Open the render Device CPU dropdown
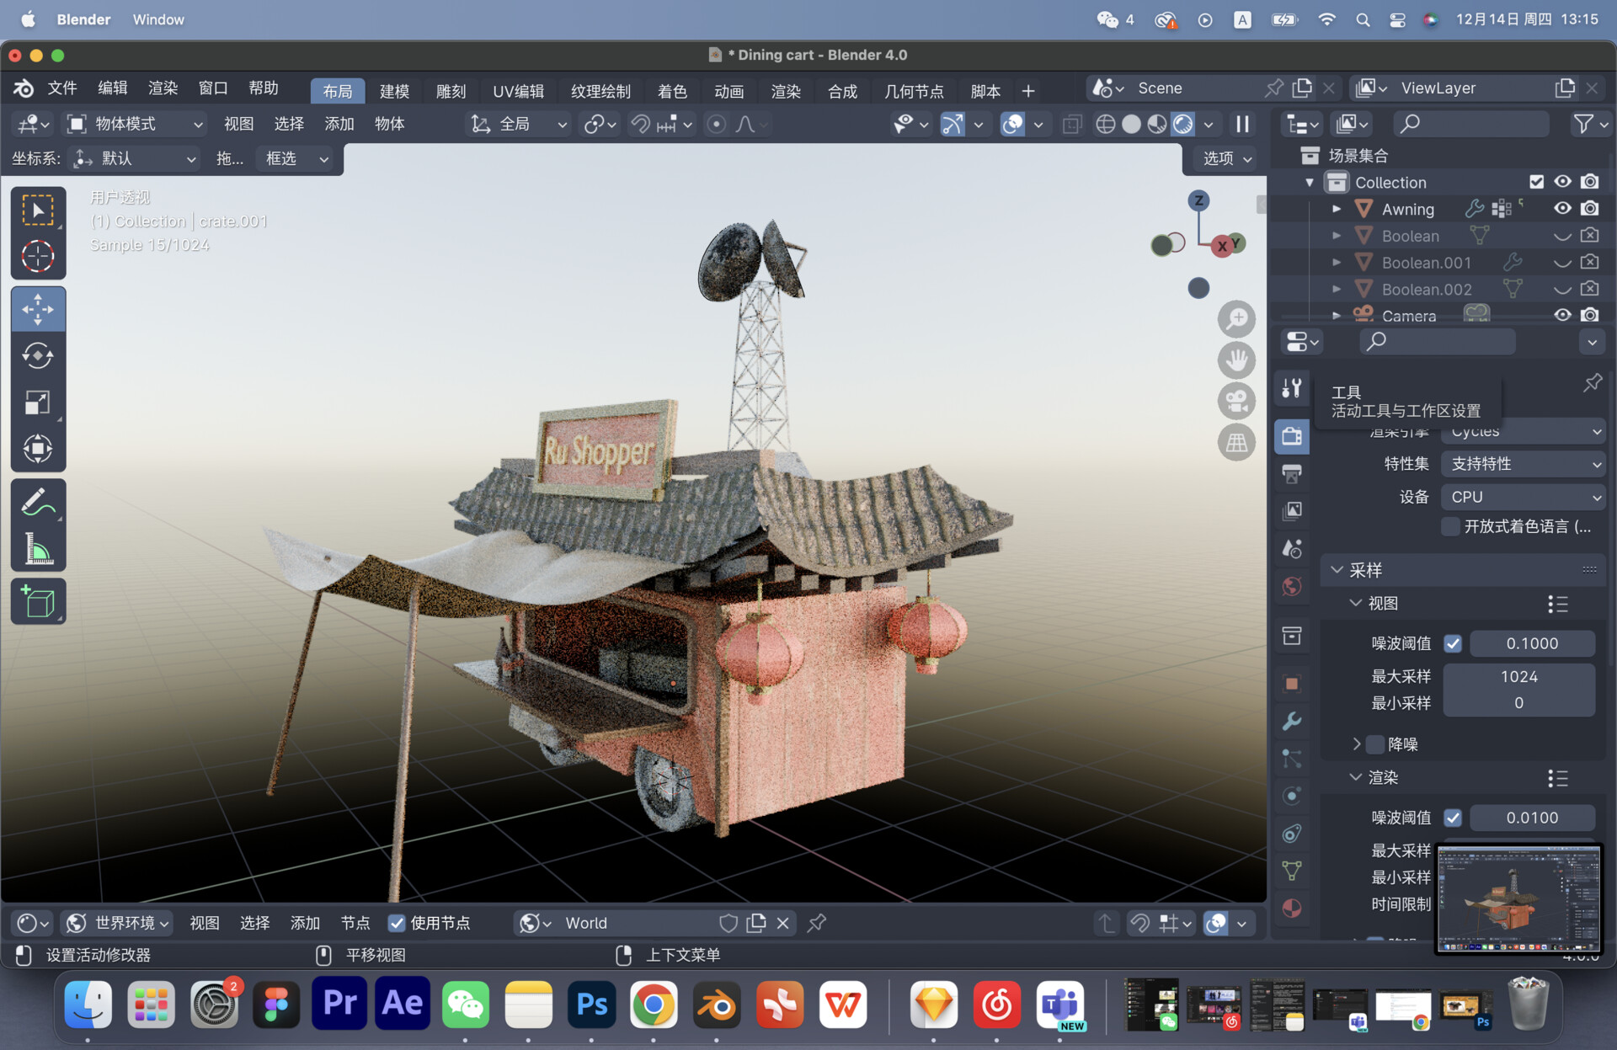 click(1524, 498)
